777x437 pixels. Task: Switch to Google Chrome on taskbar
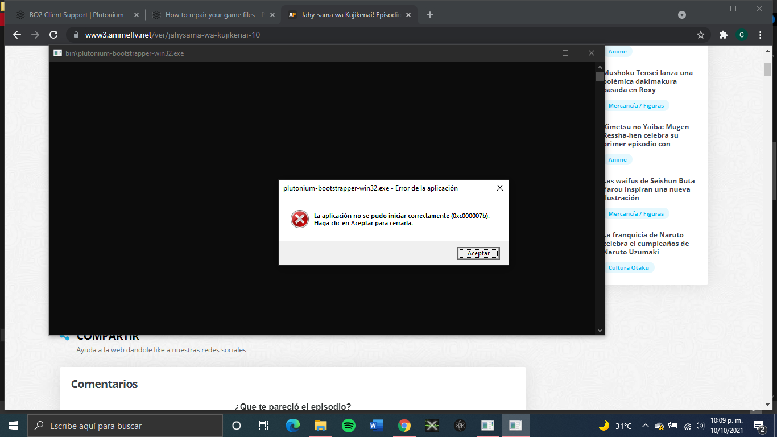coord(404,426)
